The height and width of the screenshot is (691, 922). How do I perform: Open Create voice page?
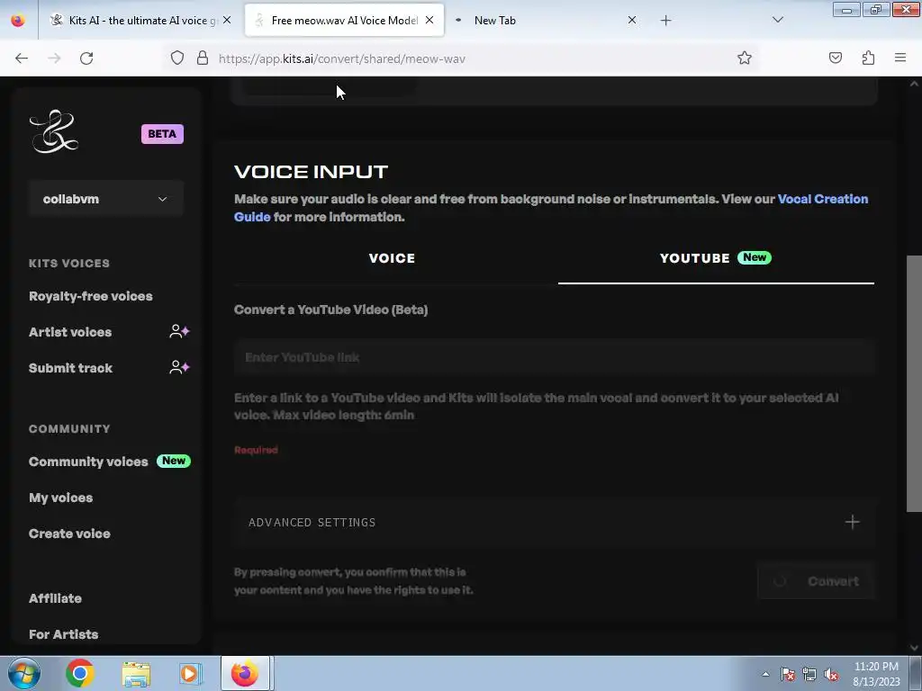pyautogui.click(x=69, y=534)
